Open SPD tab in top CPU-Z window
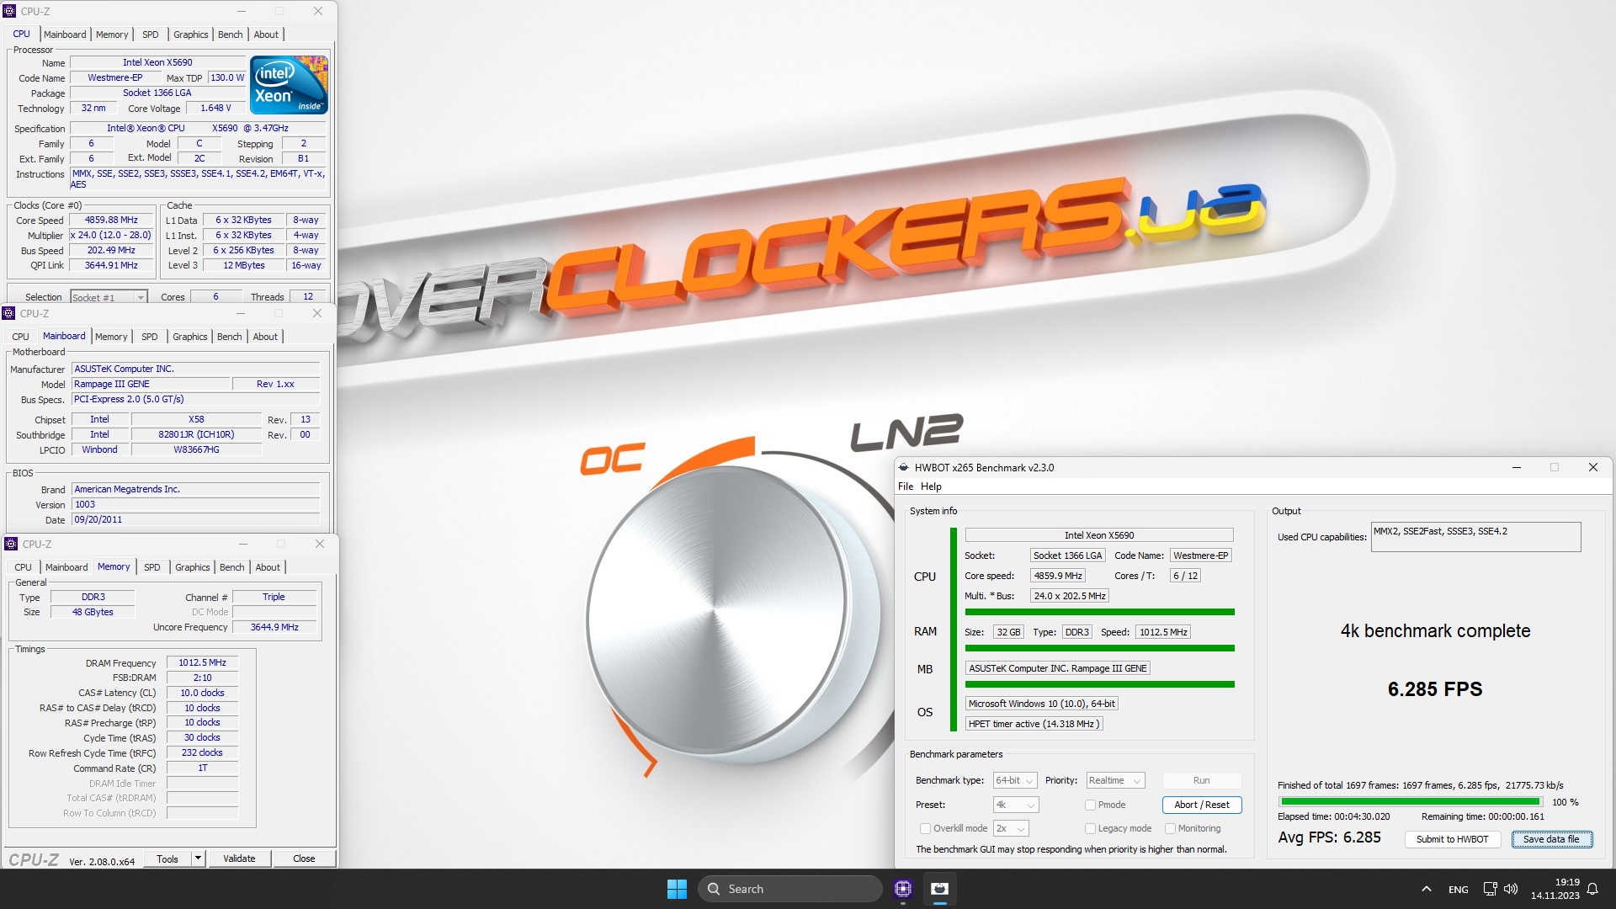 (x=150, y=35)
